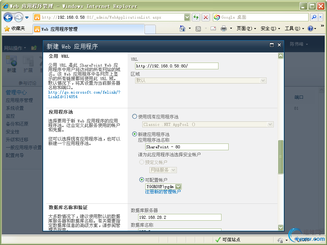Print the page with the printer icon
The height and width of the screenshot is (245, 327).
(x=224, y=28)
